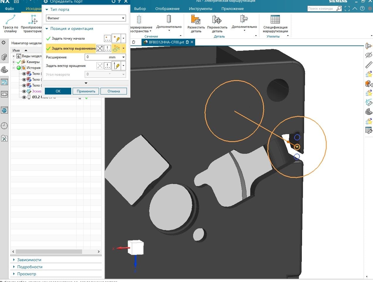Collapse the История tree node
373x282 pixels.
(13, 68)
